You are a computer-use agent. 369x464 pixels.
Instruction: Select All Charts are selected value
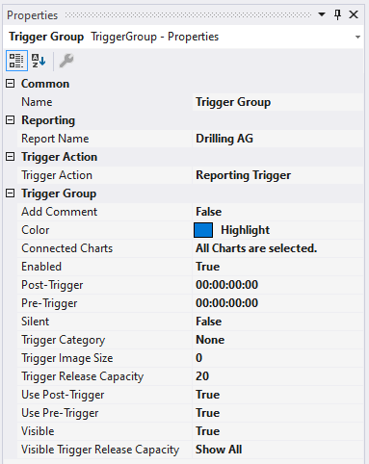[256, 248]
